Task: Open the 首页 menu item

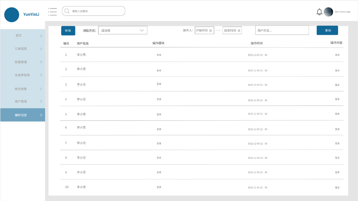Action: pyautogui.click(x=18, y=36)
